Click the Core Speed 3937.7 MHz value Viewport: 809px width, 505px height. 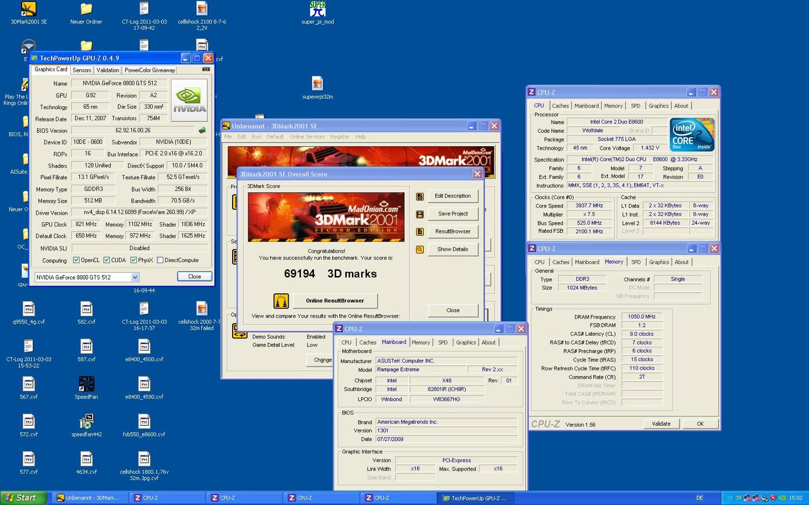tap(589, 206)
